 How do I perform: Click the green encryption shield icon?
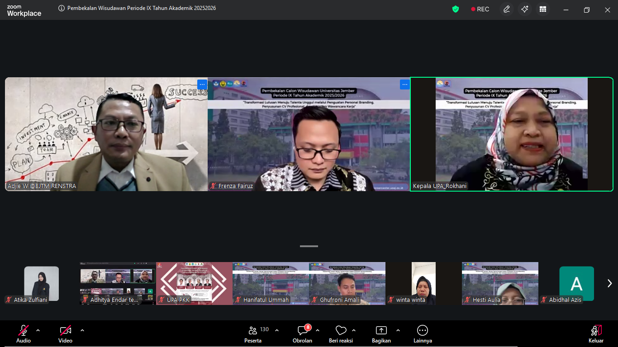[x=456, y=9]
